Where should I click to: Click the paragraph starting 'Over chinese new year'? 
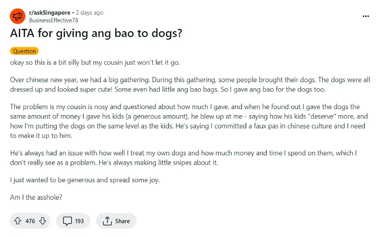tap(190, 85)
